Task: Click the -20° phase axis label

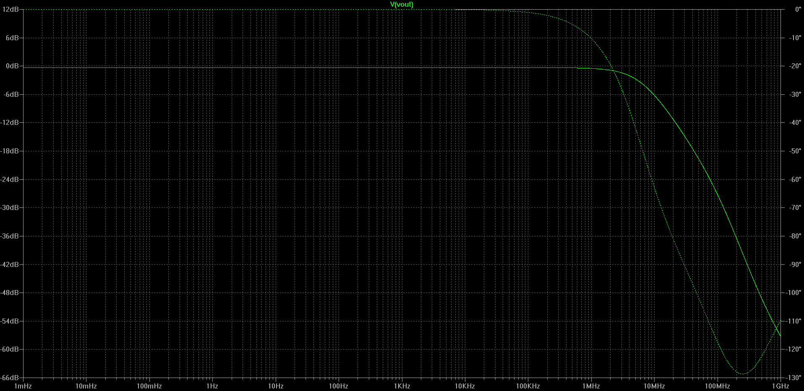Action: click(x=795, y=66)
